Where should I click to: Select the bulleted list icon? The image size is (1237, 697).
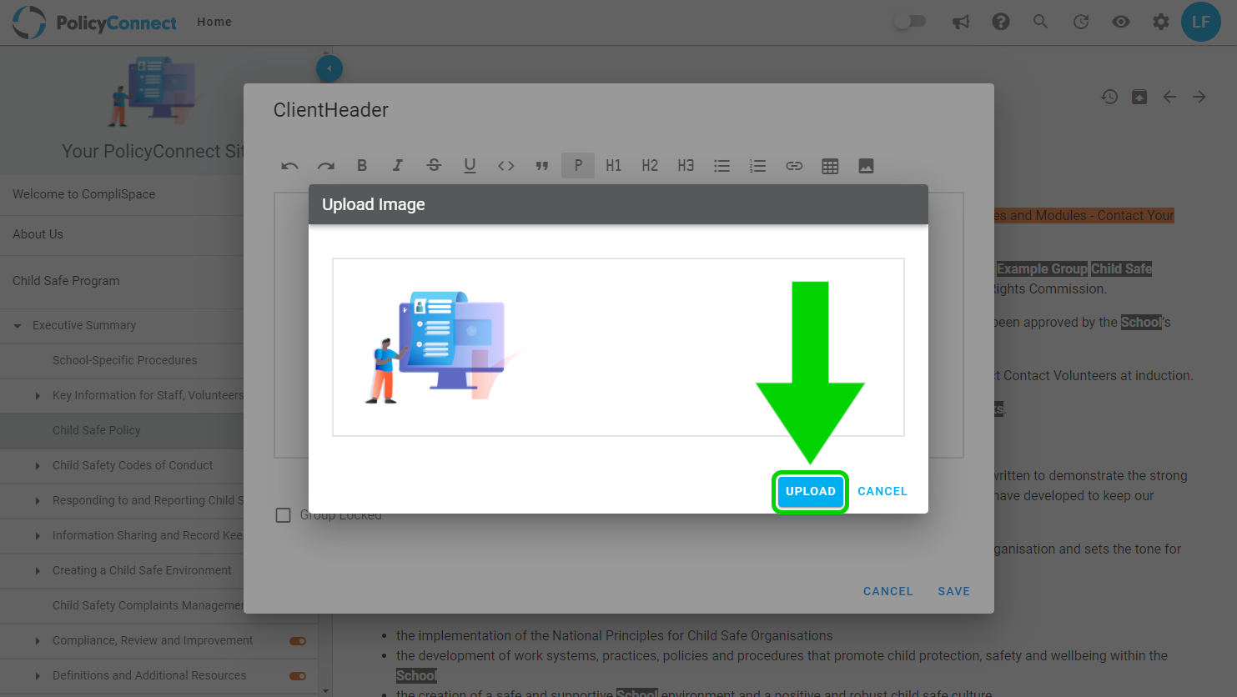coord(722,166)
